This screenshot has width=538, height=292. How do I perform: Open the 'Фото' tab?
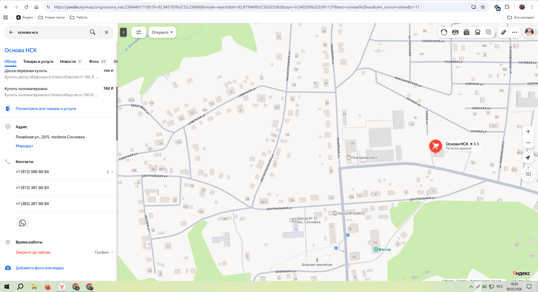[x=98, y=61]
